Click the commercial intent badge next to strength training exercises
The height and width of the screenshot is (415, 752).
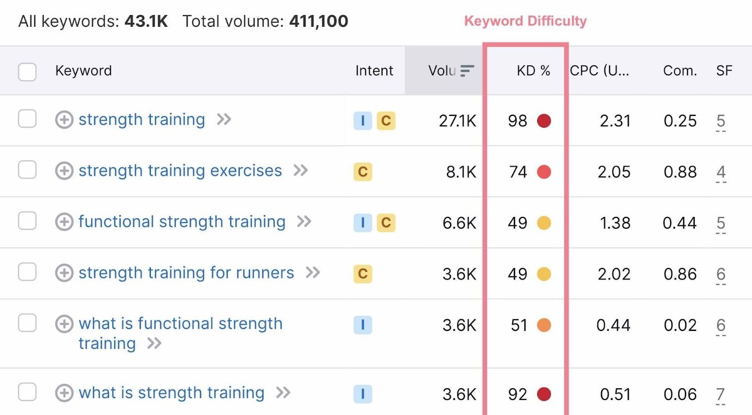(x=362, y=172)
